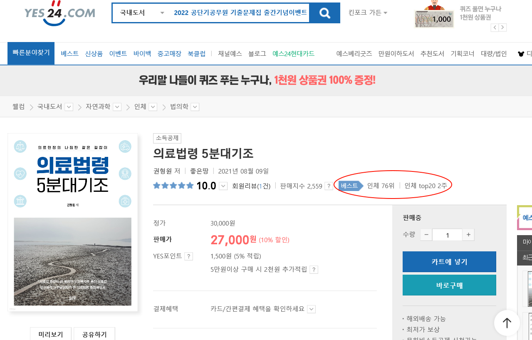The height and width of the screenshot is (340, 532).
Task: Click the publisher link 좋은땅
Action: [x=199, y=171]
